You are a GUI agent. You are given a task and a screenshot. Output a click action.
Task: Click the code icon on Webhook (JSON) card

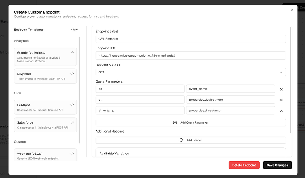click(x=72, y=153)
